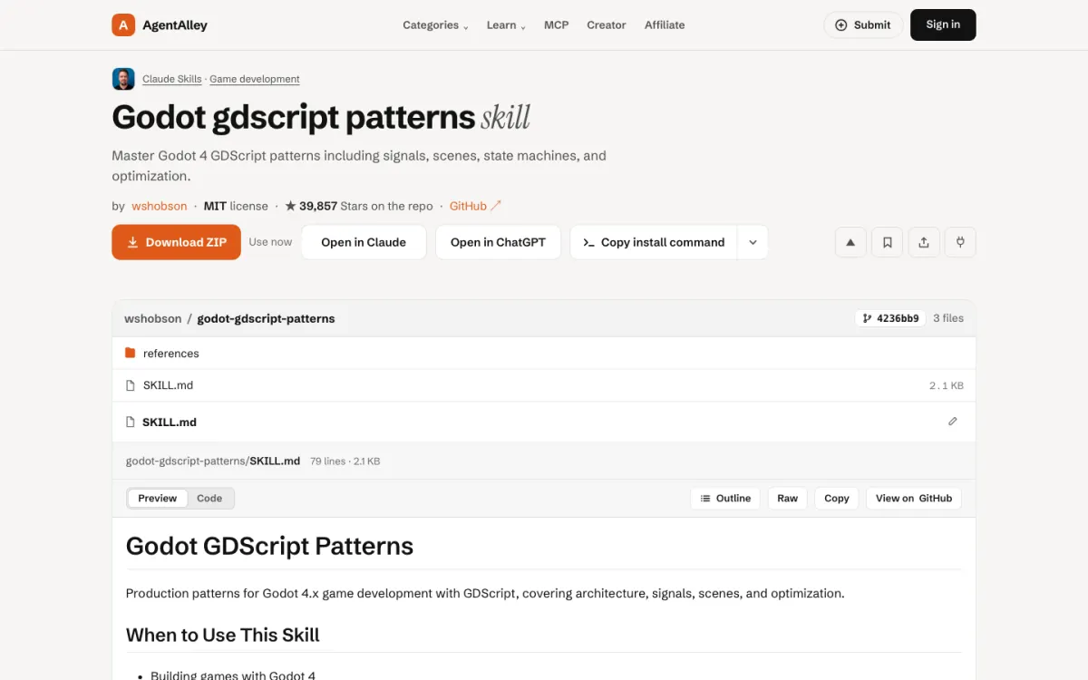This screenshot has width=1088, height=680.
Task: Copy the install command
Action: tap(654, 242)
